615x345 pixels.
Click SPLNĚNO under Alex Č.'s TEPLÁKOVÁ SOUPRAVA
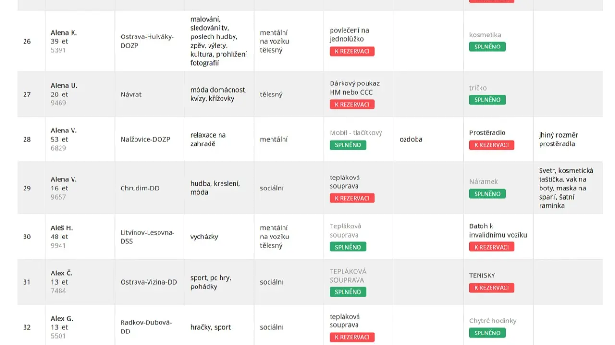click(x=347, y=292)
